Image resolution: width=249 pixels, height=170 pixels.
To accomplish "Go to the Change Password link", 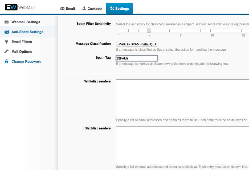I will [x=26, y=62].
